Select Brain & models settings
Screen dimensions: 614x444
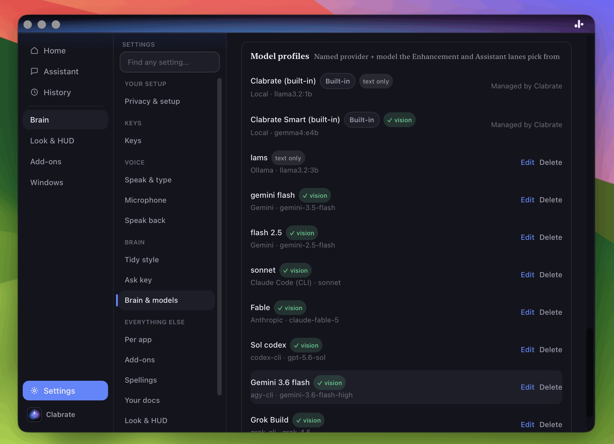pos(167,300)
